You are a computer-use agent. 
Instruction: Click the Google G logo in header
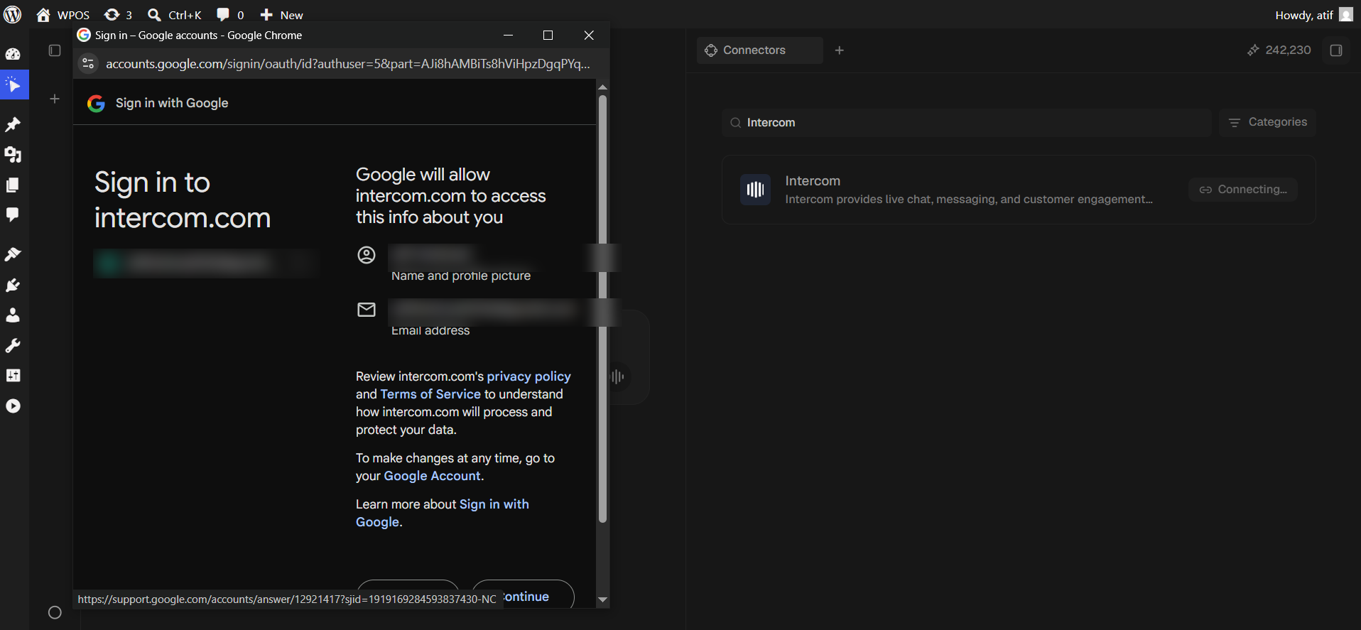[96, 104]
